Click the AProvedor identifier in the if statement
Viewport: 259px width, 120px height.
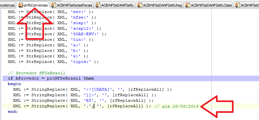pyautogui.click(x=27, y=78)
